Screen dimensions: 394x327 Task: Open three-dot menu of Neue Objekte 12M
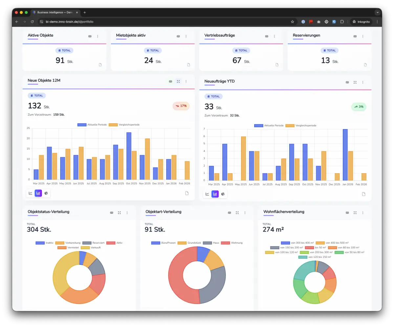point(186,81)
